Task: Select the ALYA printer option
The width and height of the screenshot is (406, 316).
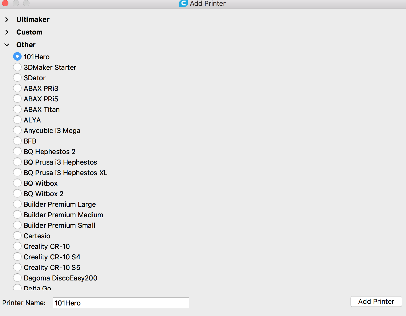Action: pos(17,120)
